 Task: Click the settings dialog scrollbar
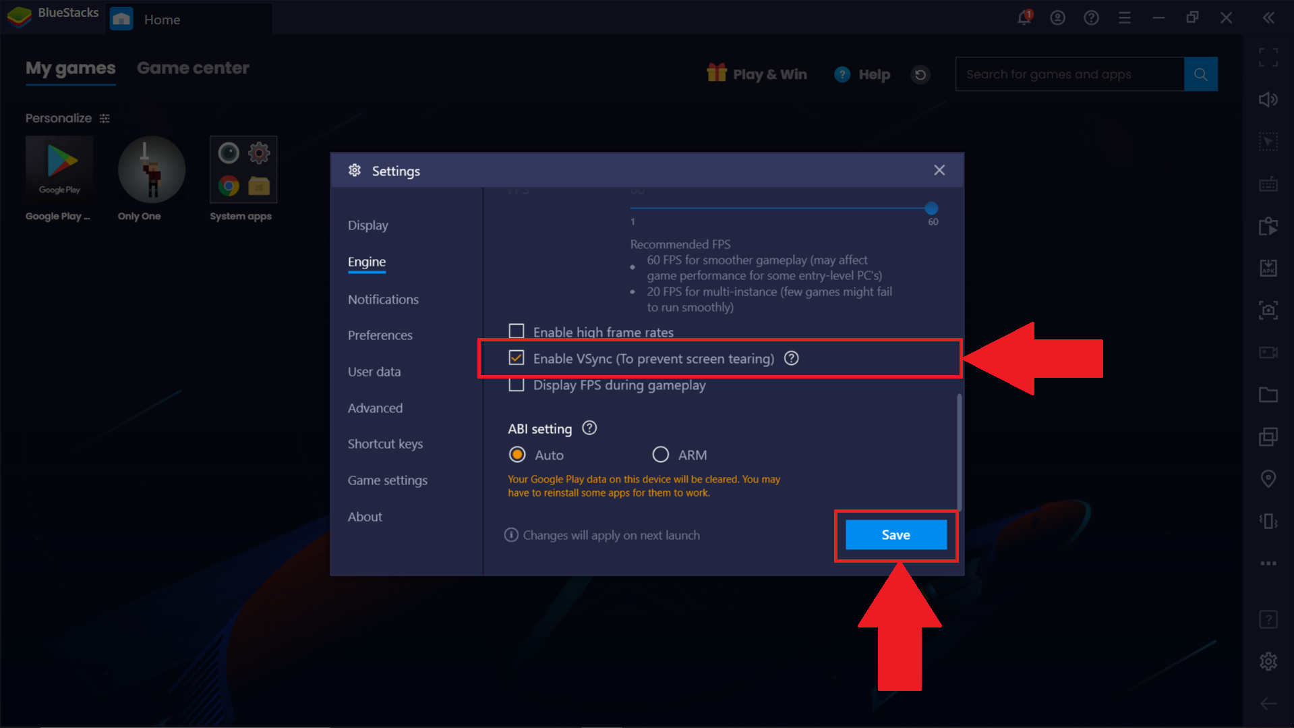(959, 453)
